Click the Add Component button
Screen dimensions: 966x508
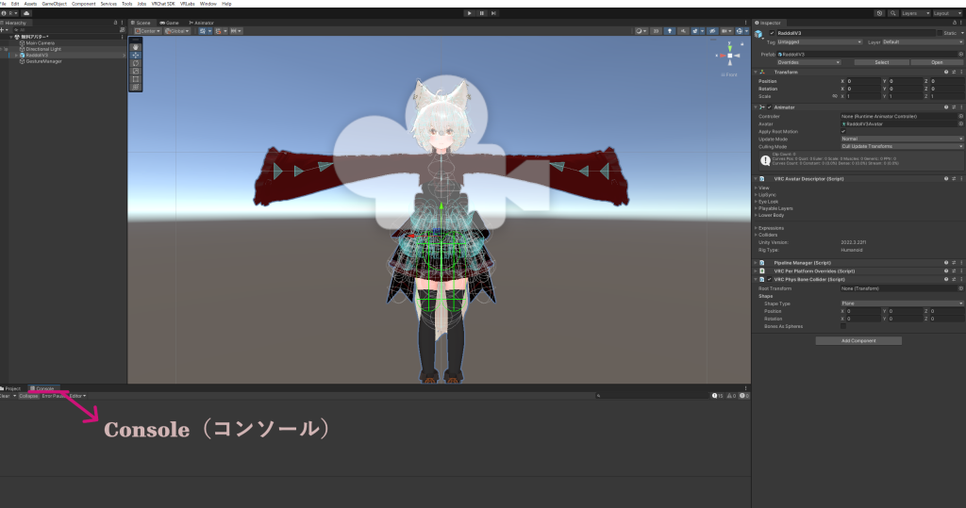(858, 340)
